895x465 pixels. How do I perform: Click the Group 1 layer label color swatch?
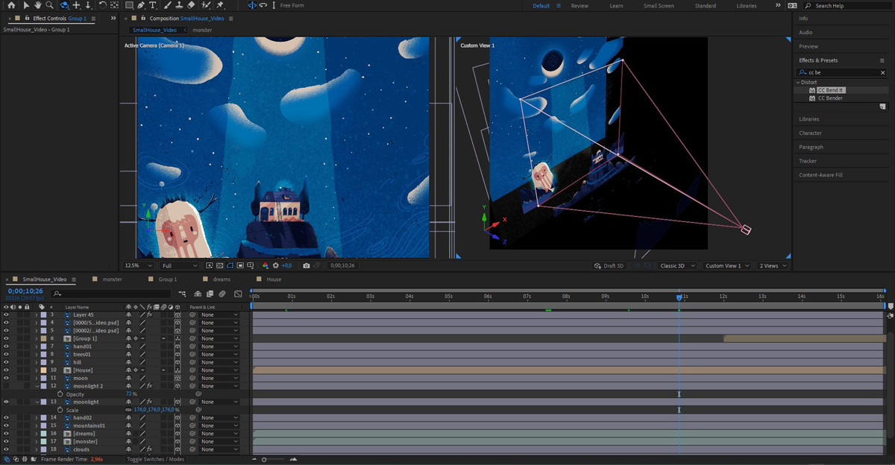click(x=43, y=338)
